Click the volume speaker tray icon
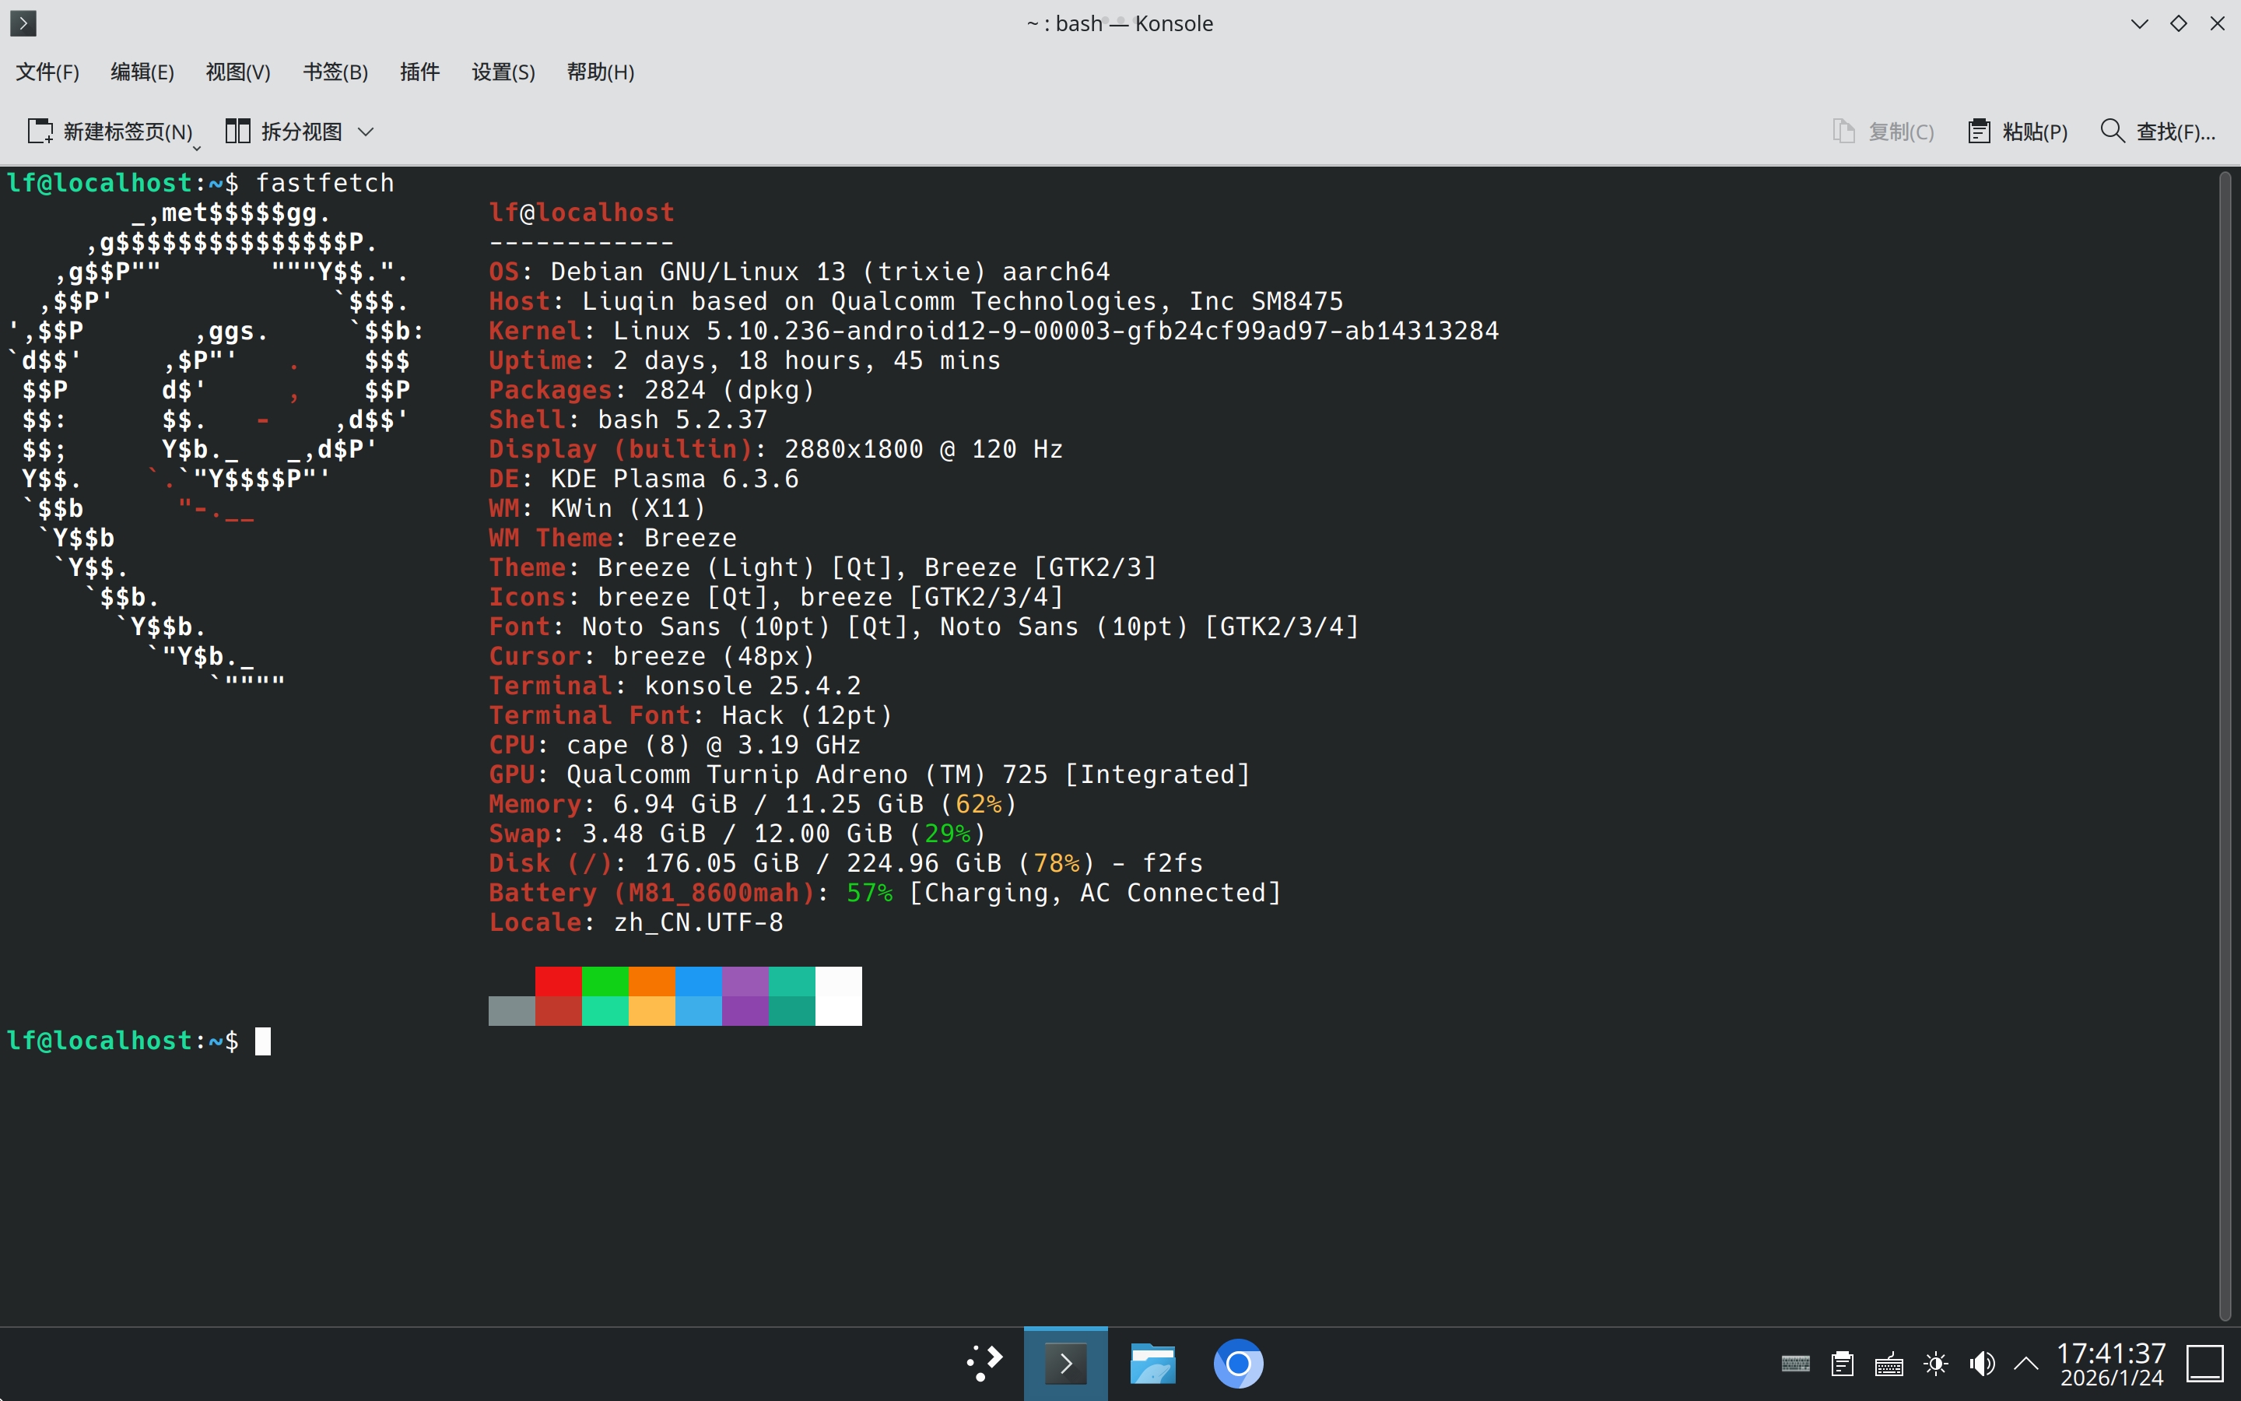The width and height of the screenshot is (2241, 1401). pos(1982,1364)
